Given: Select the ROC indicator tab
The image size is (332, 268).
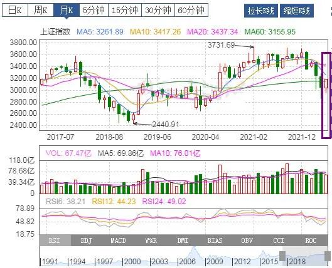Looking at the screenshot, I should (x=311, y=240).
